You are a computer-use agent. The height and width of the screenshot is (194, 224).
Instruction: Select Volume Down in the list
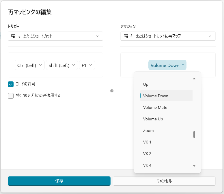(x=166, y=96)
